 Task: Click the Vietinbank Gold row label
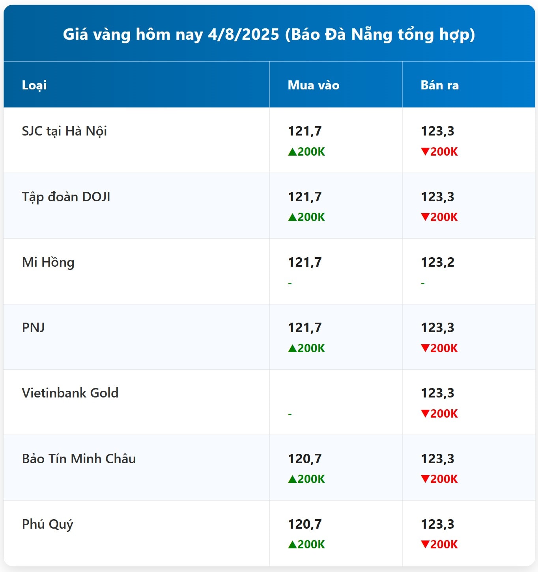pos(70,393)
